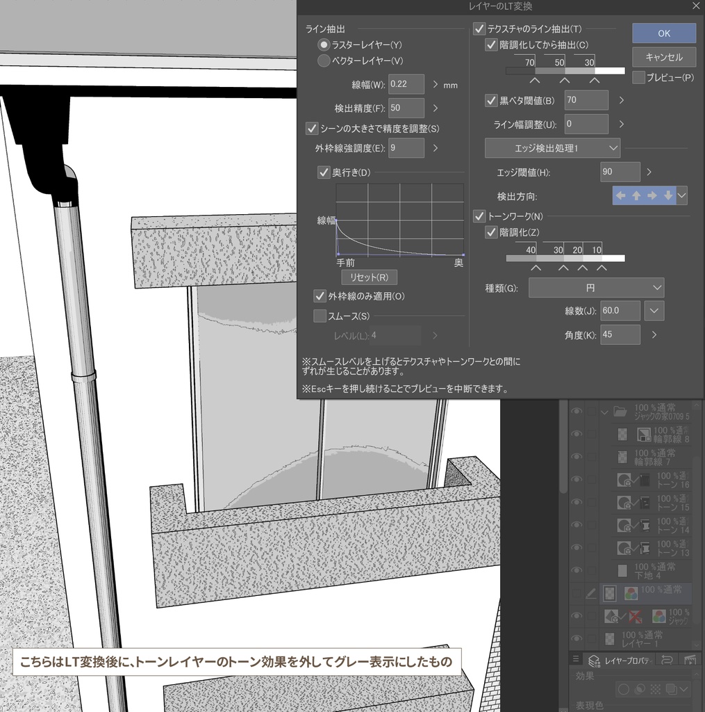705x712 pixels.
Task: Toggle the トーンワーク checkbox
Action: point(479,216)
